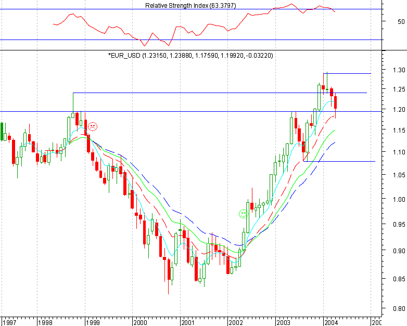Image resolution: width=407 pixels, height=326 pixels.
Task: Click the 1999 year label
Action: (x=93, y=323)
